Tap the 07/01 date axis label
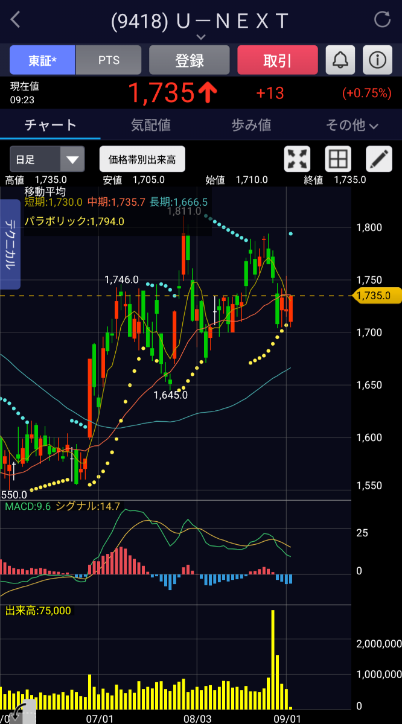Image resolution: width=402 pixels, height=724 pixels. coord(100,719)
